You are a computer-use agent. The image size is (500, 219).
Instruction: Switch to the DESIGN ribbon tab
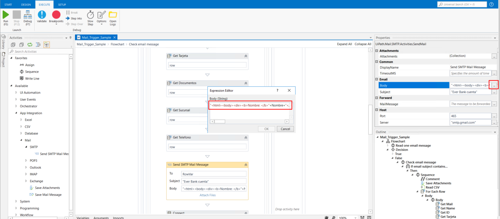(26, 4)
